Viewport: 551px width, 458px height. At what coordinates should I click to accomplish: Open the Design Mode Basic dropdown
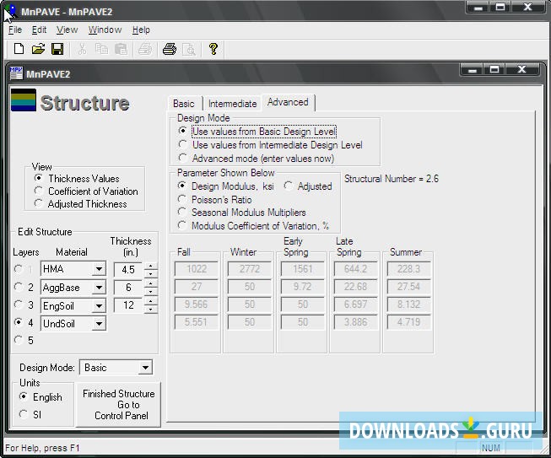(145, 368)
